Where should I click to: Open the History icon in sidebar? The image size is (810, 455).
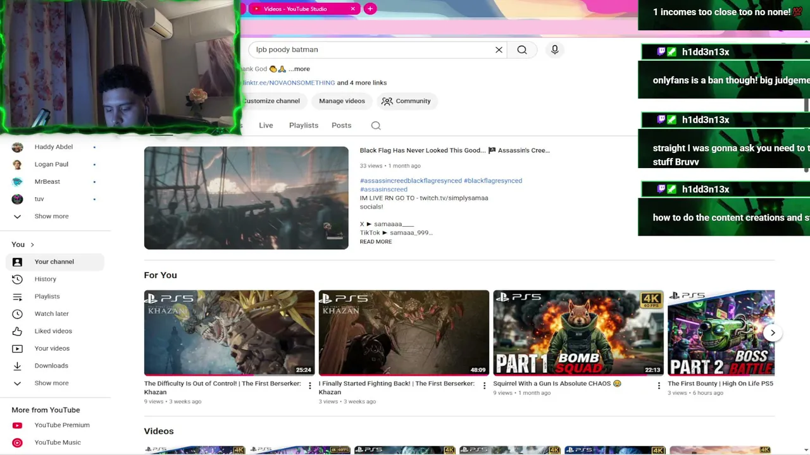(x=17, y=279)
